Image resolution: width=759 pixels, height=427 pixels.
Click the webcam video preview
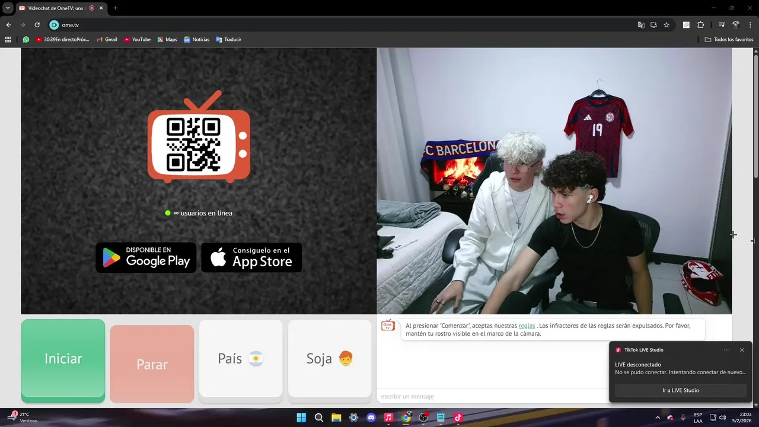[x=554, y=181]
